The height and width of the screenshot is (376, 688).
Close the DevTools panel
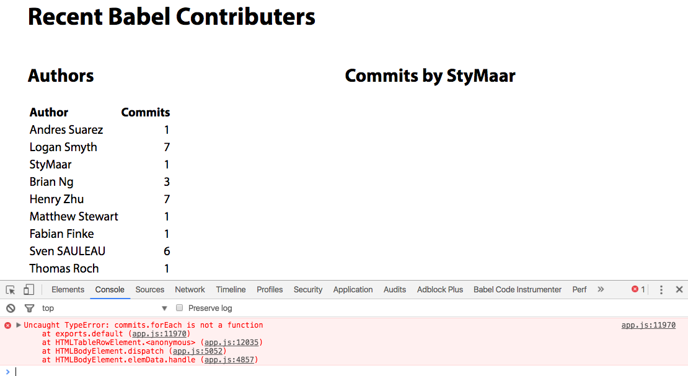[x=679, y=289]
